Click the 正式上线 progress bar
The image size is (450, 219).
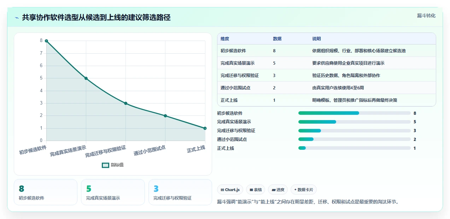(x=355, y=148)
